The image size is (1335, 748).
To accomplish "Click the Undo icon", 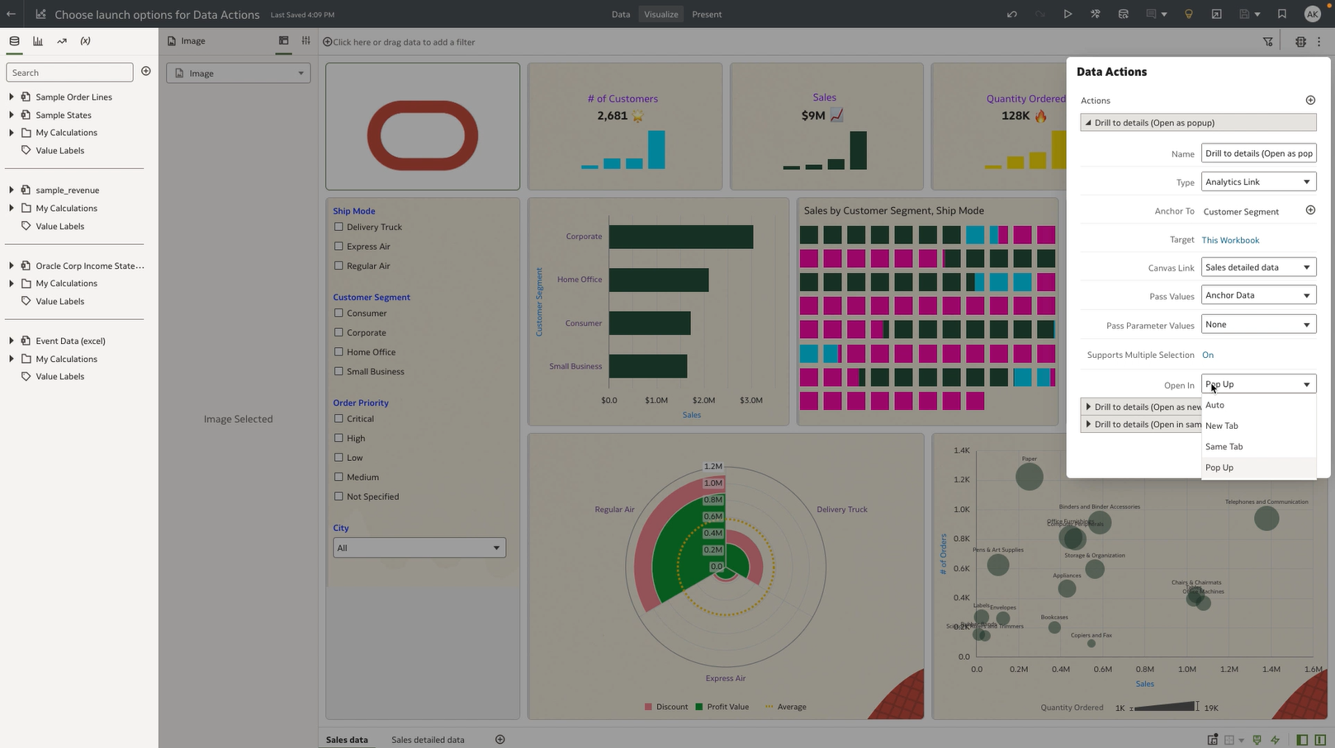I will (x=1011, y=14).
